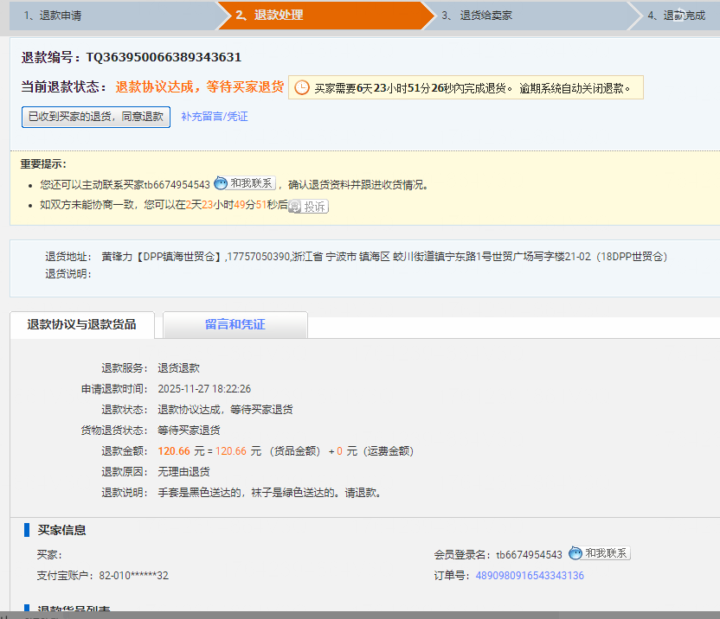Click the orange 120.66 refund amount
The width and height of the screenshot is (720, 619).
(173, 451)
